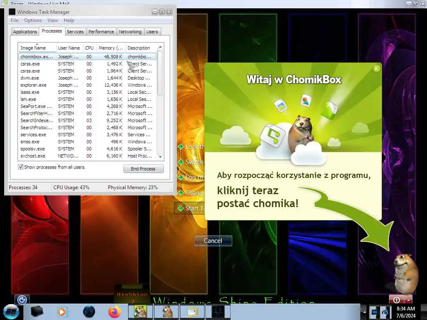Image resolution: width=427 pixels, height=320 pixels.
Task: Select the lsass.exe process row
Action: click(x=88, y=92)
